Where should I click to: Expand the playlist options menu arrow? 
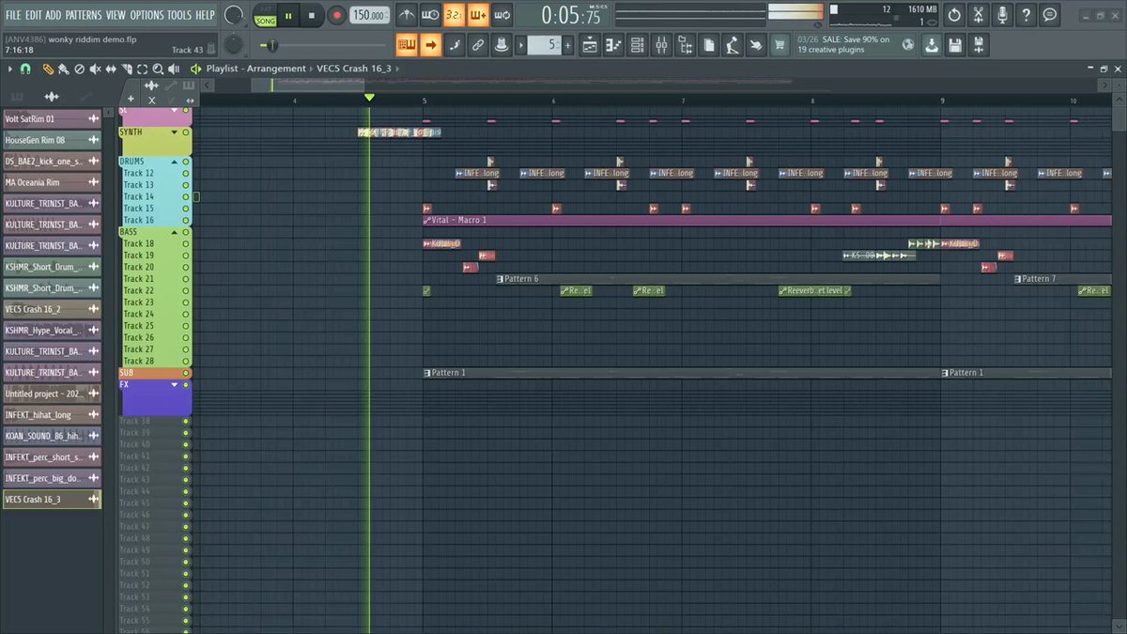pos(9,70)
